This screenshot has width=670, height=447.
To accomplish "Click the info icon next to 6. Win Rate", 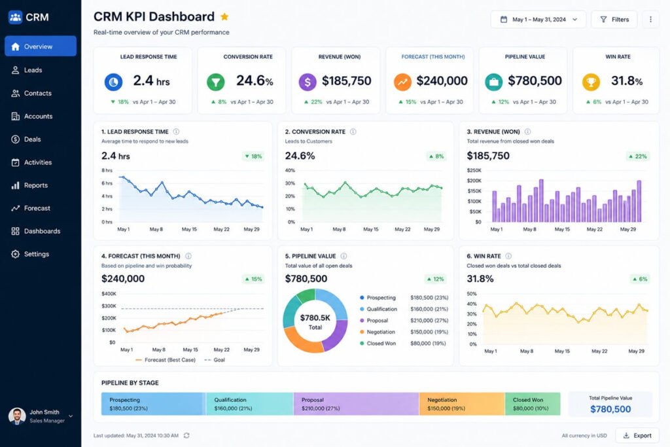I will (x=508, y=256).
